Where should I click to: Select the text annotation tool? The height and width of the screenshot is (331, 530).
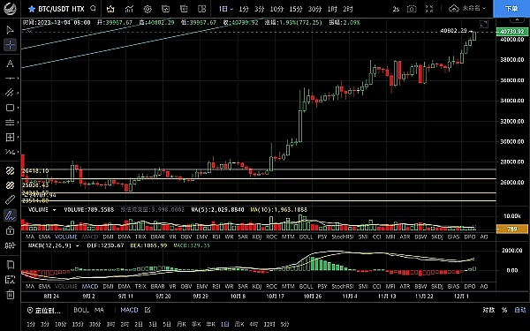coord(10,64)
